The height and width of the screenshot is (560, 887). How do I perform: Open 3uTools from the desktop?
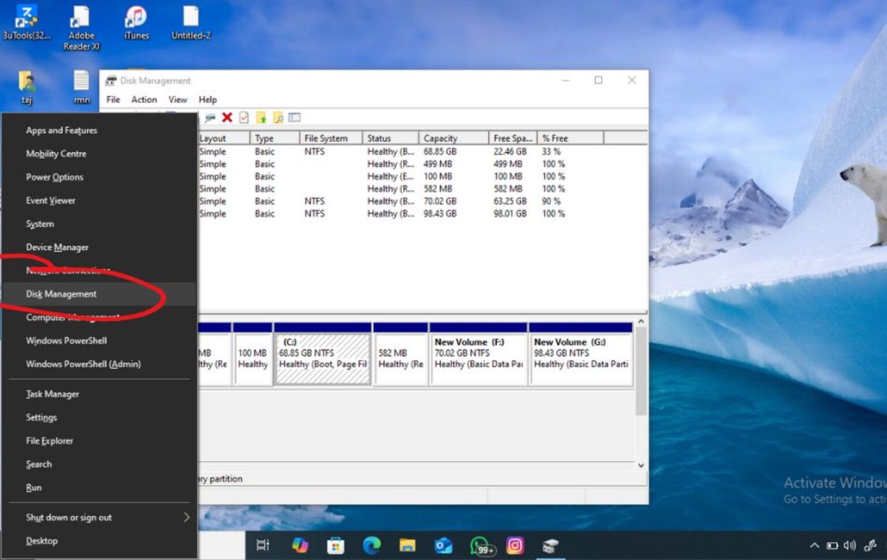coord(26,17)
